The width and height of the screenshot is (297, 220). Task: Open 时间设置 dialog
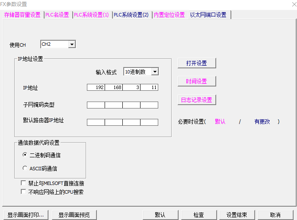(x=196, y=81)
